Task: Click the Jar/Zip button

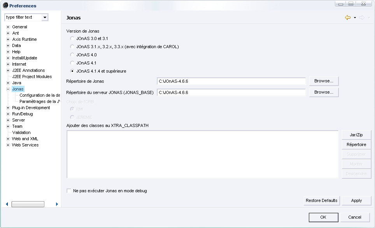Action: [x=356, y=135]
